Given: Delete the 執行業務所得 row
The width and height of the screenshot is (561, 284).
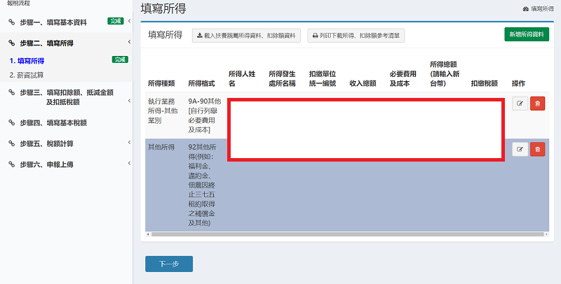Looking at the screenshot, I should pyautogui.click(x=537, y=104).
